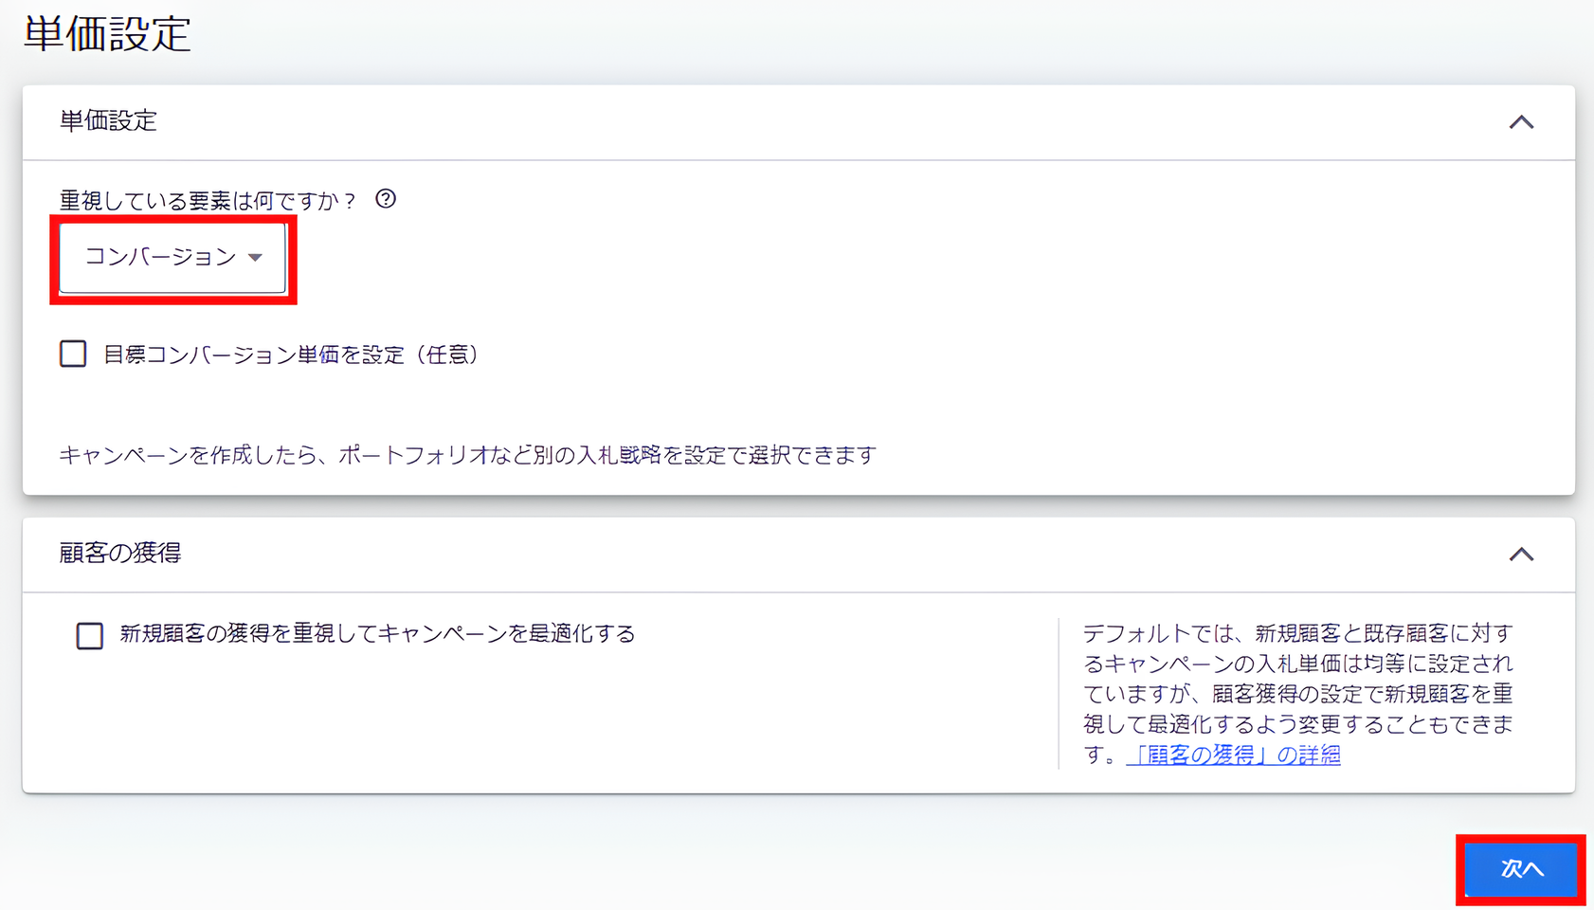Click the help icon beside 重視している要素は何ですか

click(x=386, y=199)
